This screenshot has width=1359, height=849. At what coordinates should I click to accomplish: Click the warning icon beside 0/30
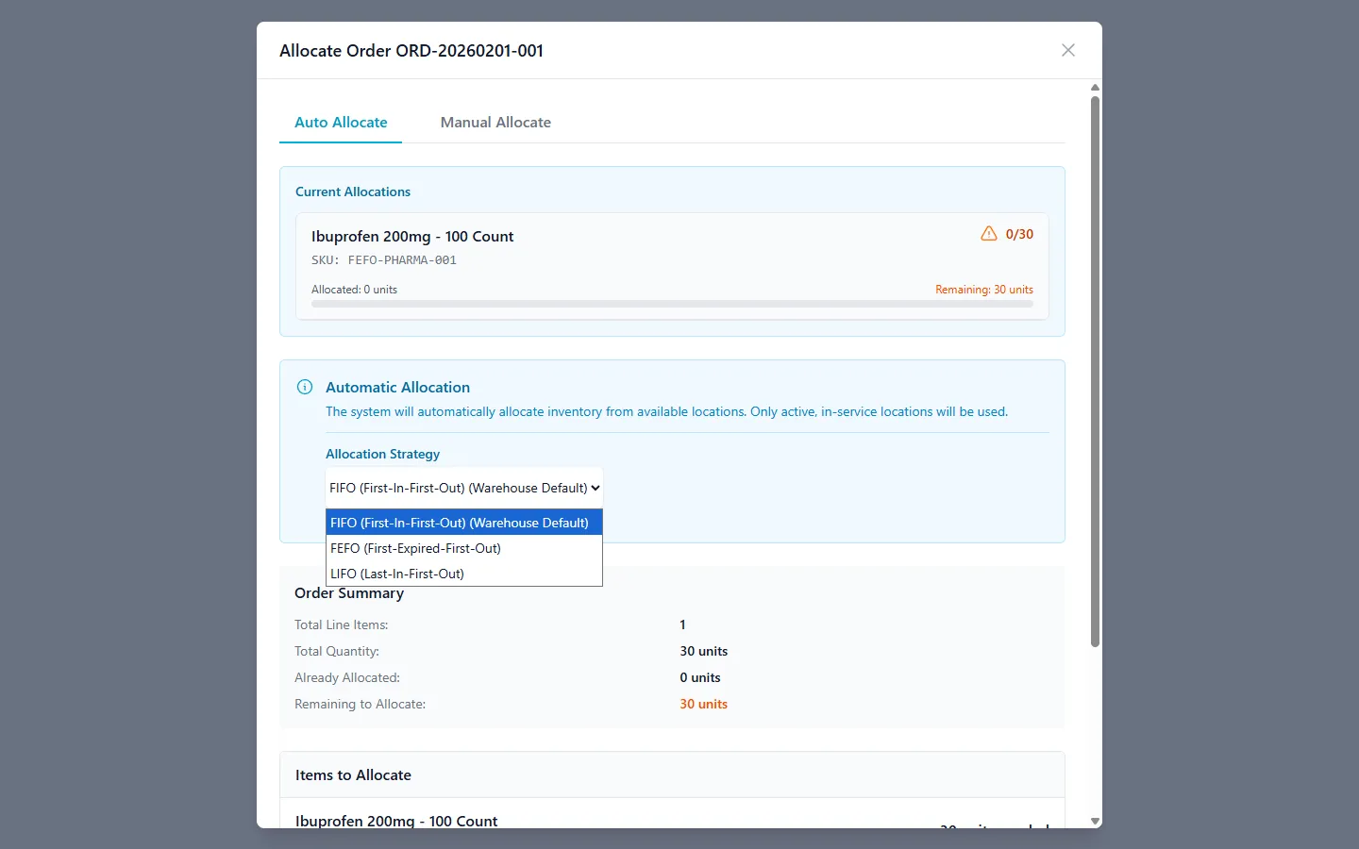point(988,233)
